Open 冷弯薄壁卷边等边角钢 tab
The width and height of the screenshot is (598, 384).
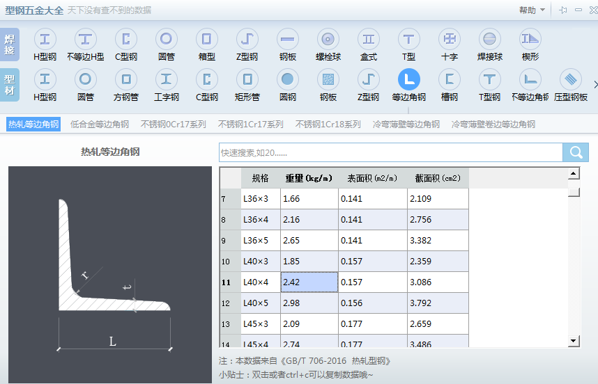point(493,125)
